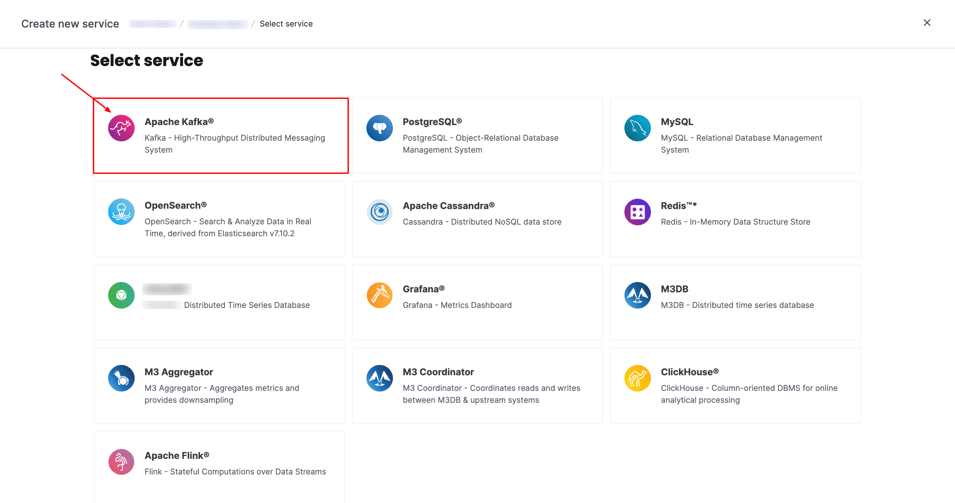Pick the M3 Aggregator service title
The height and width of the screenshot is (503, 955).
click(179, 372)
